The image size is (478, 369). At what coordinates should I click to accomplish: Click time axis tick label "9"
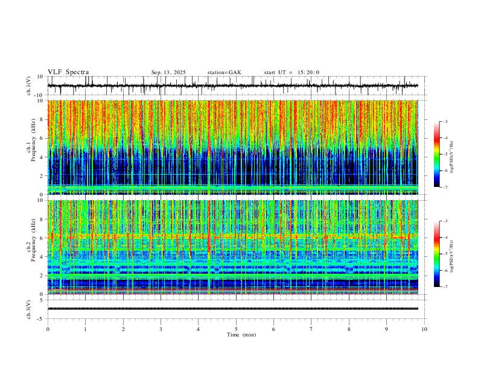click(386, 329)
